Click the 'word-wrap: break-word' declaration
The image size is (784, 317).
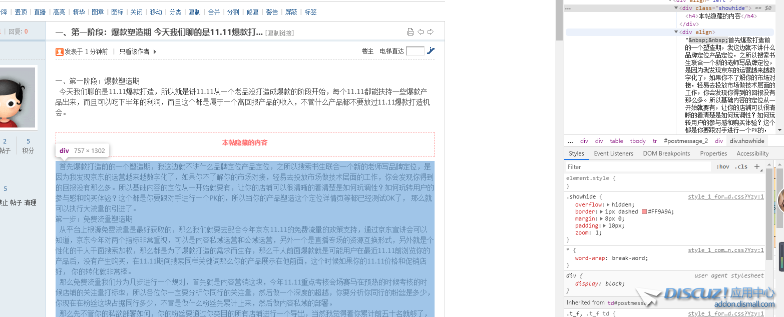[x=611, y=258]
